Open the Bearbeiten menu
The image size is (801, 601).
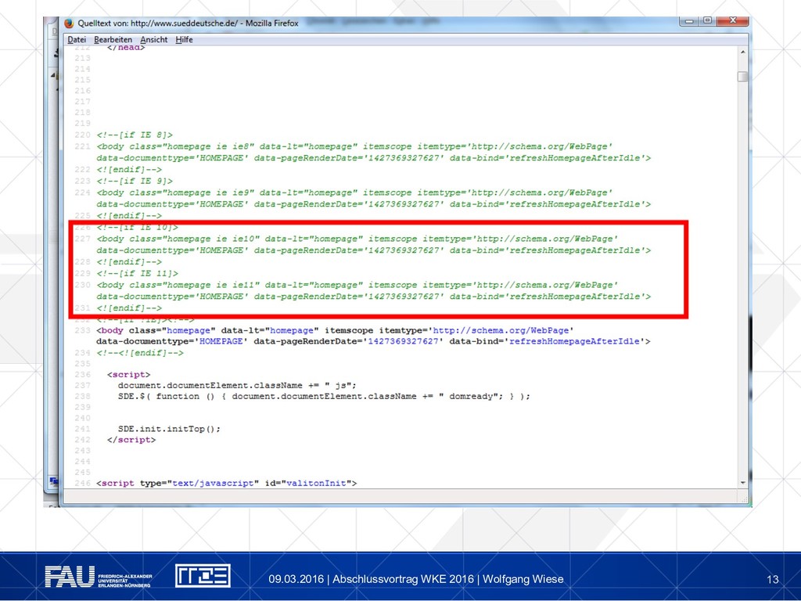[113, 39]
